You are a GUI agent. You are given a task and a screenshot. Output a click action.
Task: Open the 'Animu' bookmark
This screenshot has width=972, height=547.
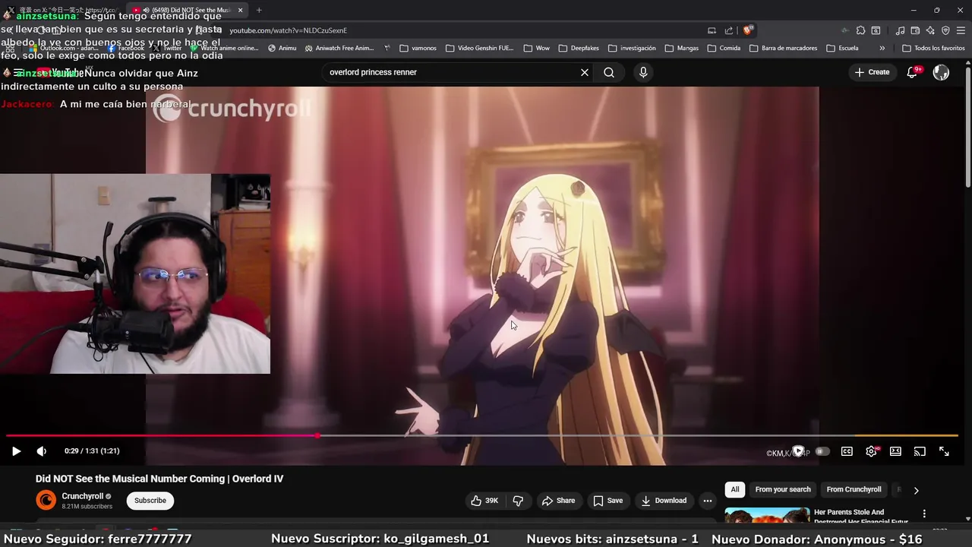click(x=282, y=48)
